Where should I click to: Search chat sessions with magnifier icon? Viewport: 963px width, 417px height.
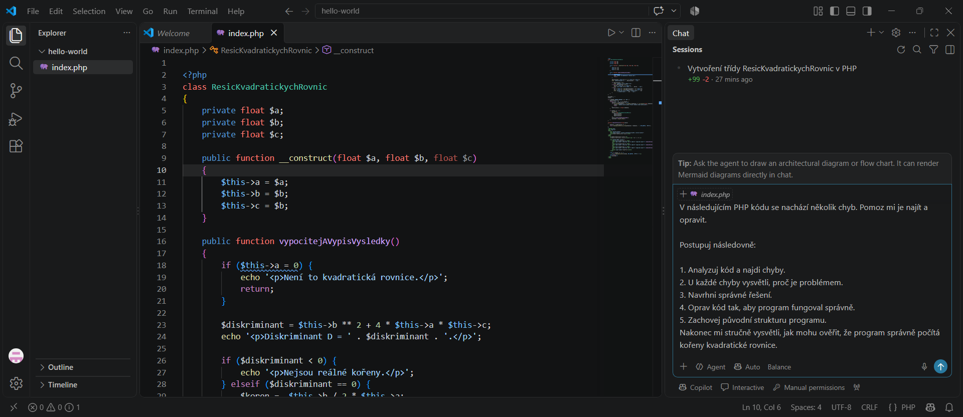[917, 50]
